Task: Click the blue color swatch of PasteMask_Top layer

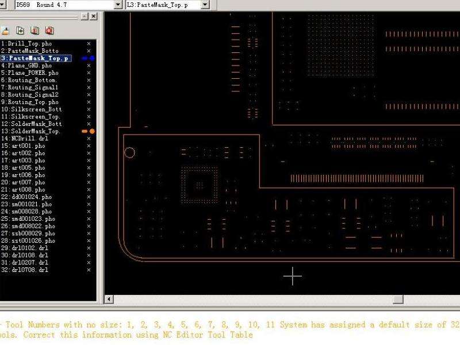Action: [92, 58]
